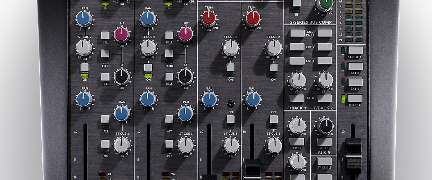Click the magenta HF knob on the second channel
Screen dimensions: 432x180
(185, 34)
